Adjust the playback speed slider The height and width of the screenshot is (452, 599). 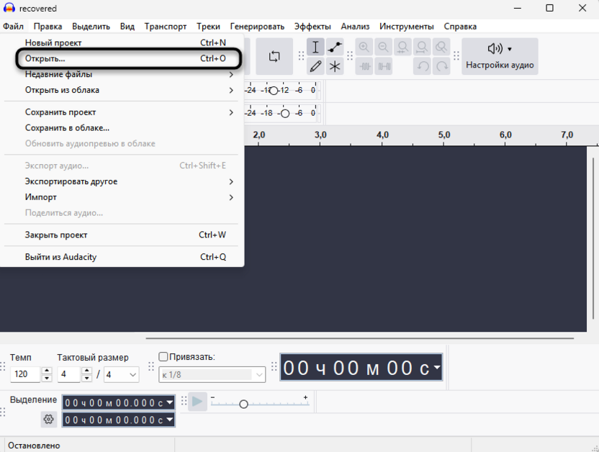tap(243, 403)
